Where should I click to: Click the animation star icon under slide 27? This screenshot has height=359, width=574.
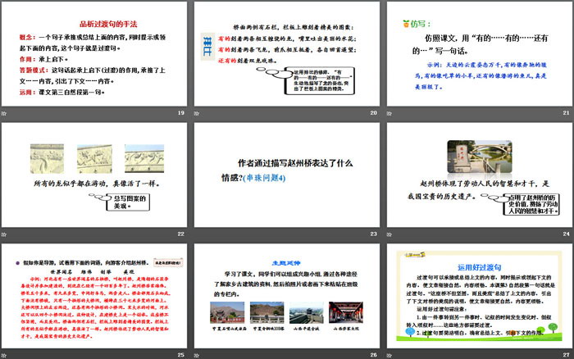pos(389,356)
